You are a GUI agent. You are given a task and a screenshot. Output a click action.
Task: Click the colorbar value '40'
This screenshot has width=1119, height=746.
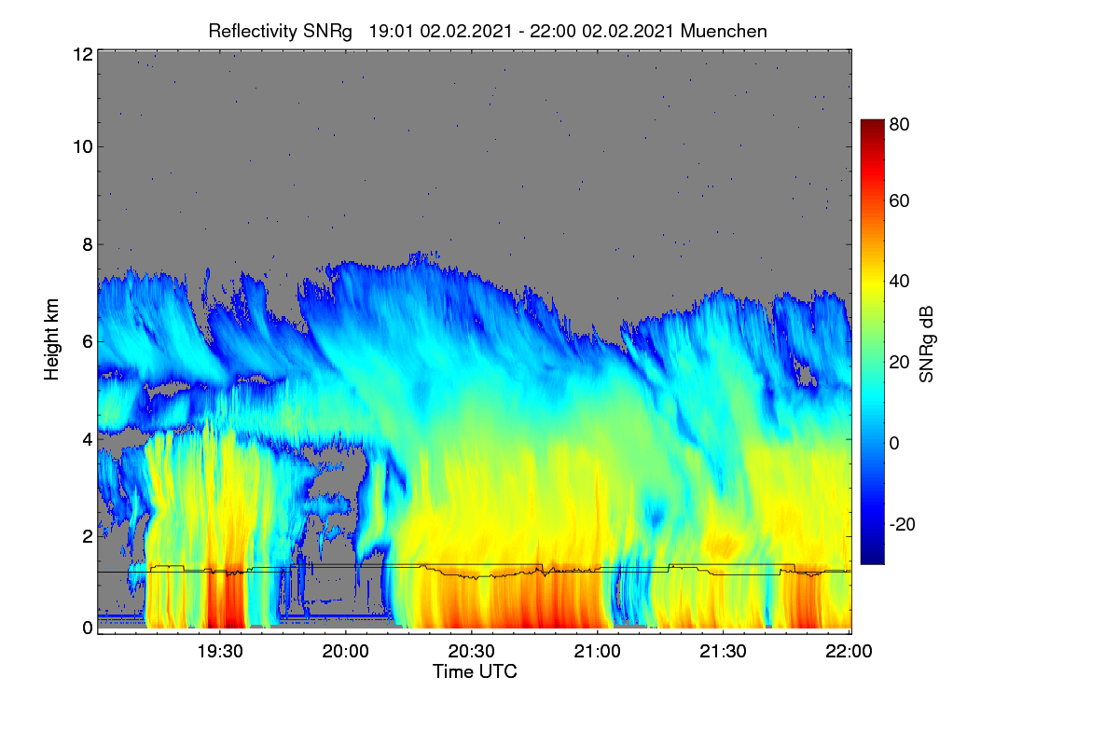tap(900, 281)
